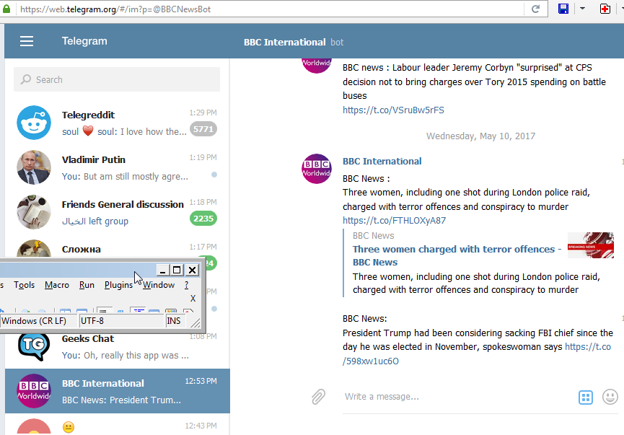Image resolution: width=624 pixels, height=435 pixels.
Task: Click the 2235 unread badge
Action: [x=203, y=219]
